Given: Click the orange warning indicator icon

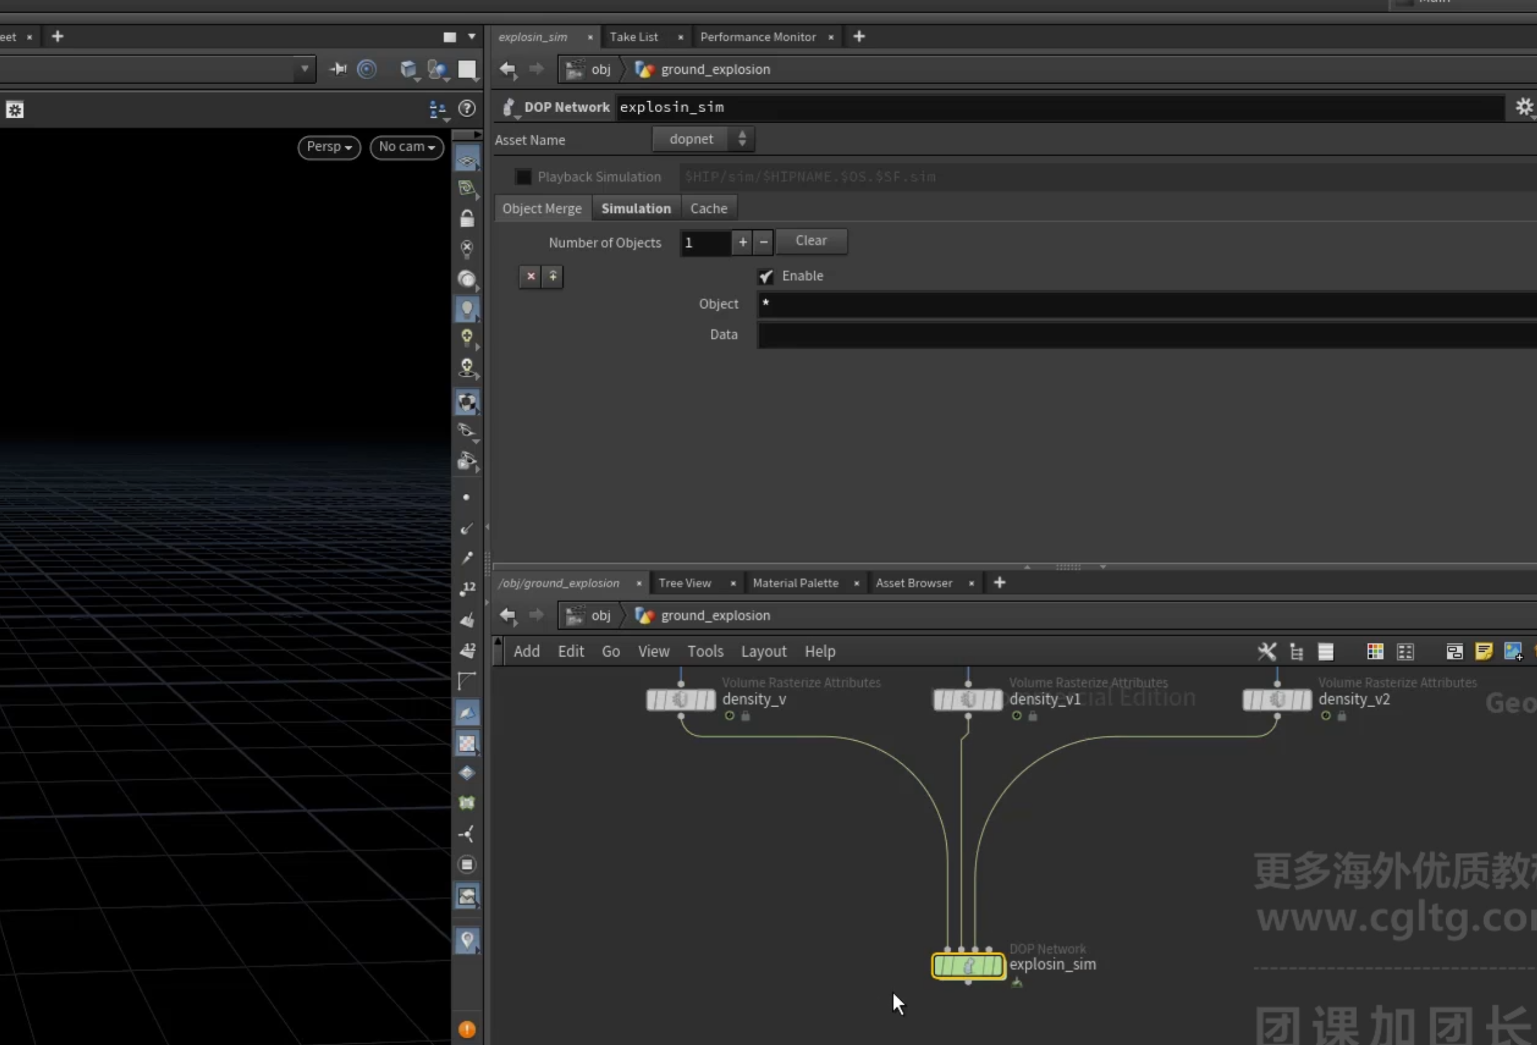Looking at the screenshot, I should (x=467, y=1029).
